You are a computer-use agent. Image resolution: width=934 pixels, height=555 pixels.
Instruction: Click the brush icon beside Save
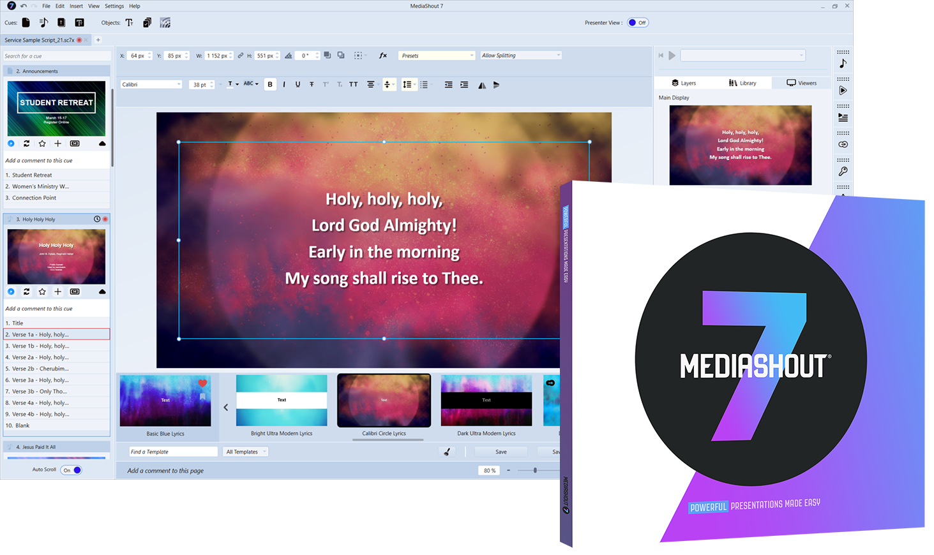pyautogui.click(x=447, y=452)
